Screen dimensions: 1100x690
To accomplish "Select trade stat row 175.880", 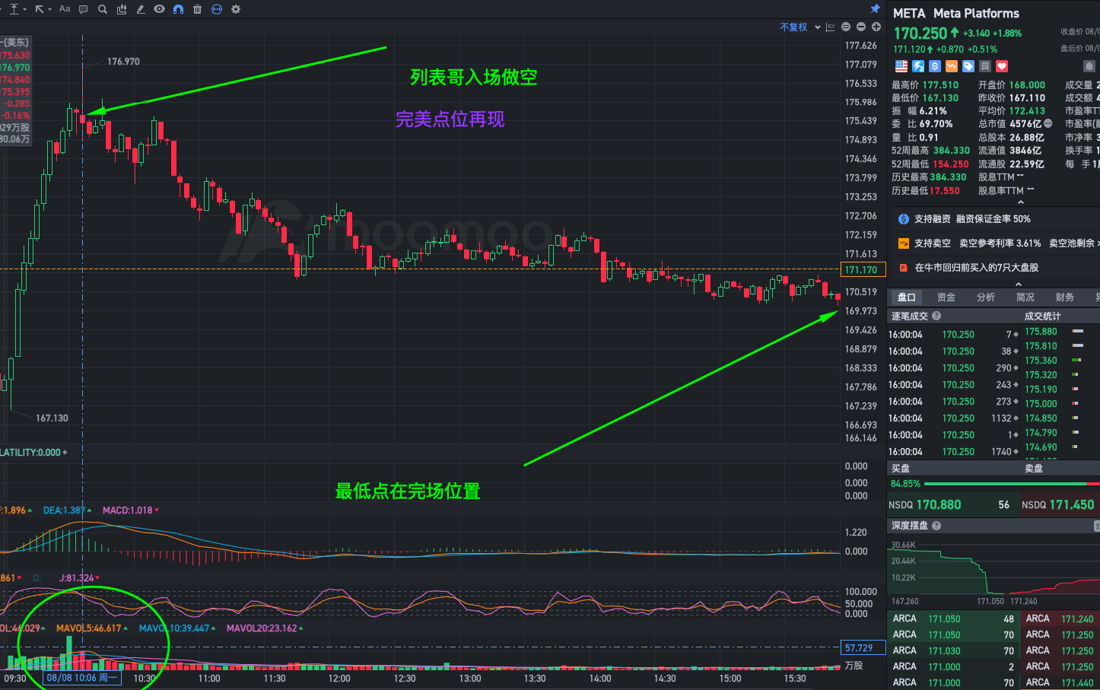I will pyautogui.click(x=1060, y=332).
